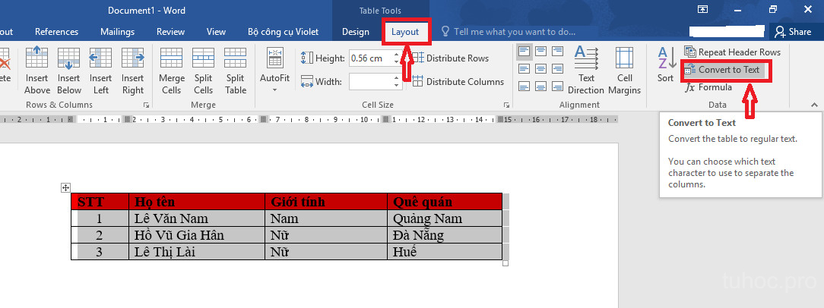Screen dimensions: 824x308
Task: Open the Cell Size dialog launcher
Action: coord(506,105)
